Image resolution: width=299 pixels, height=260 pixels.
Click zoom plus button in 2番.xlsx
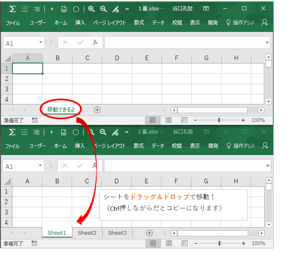point(243,243)
